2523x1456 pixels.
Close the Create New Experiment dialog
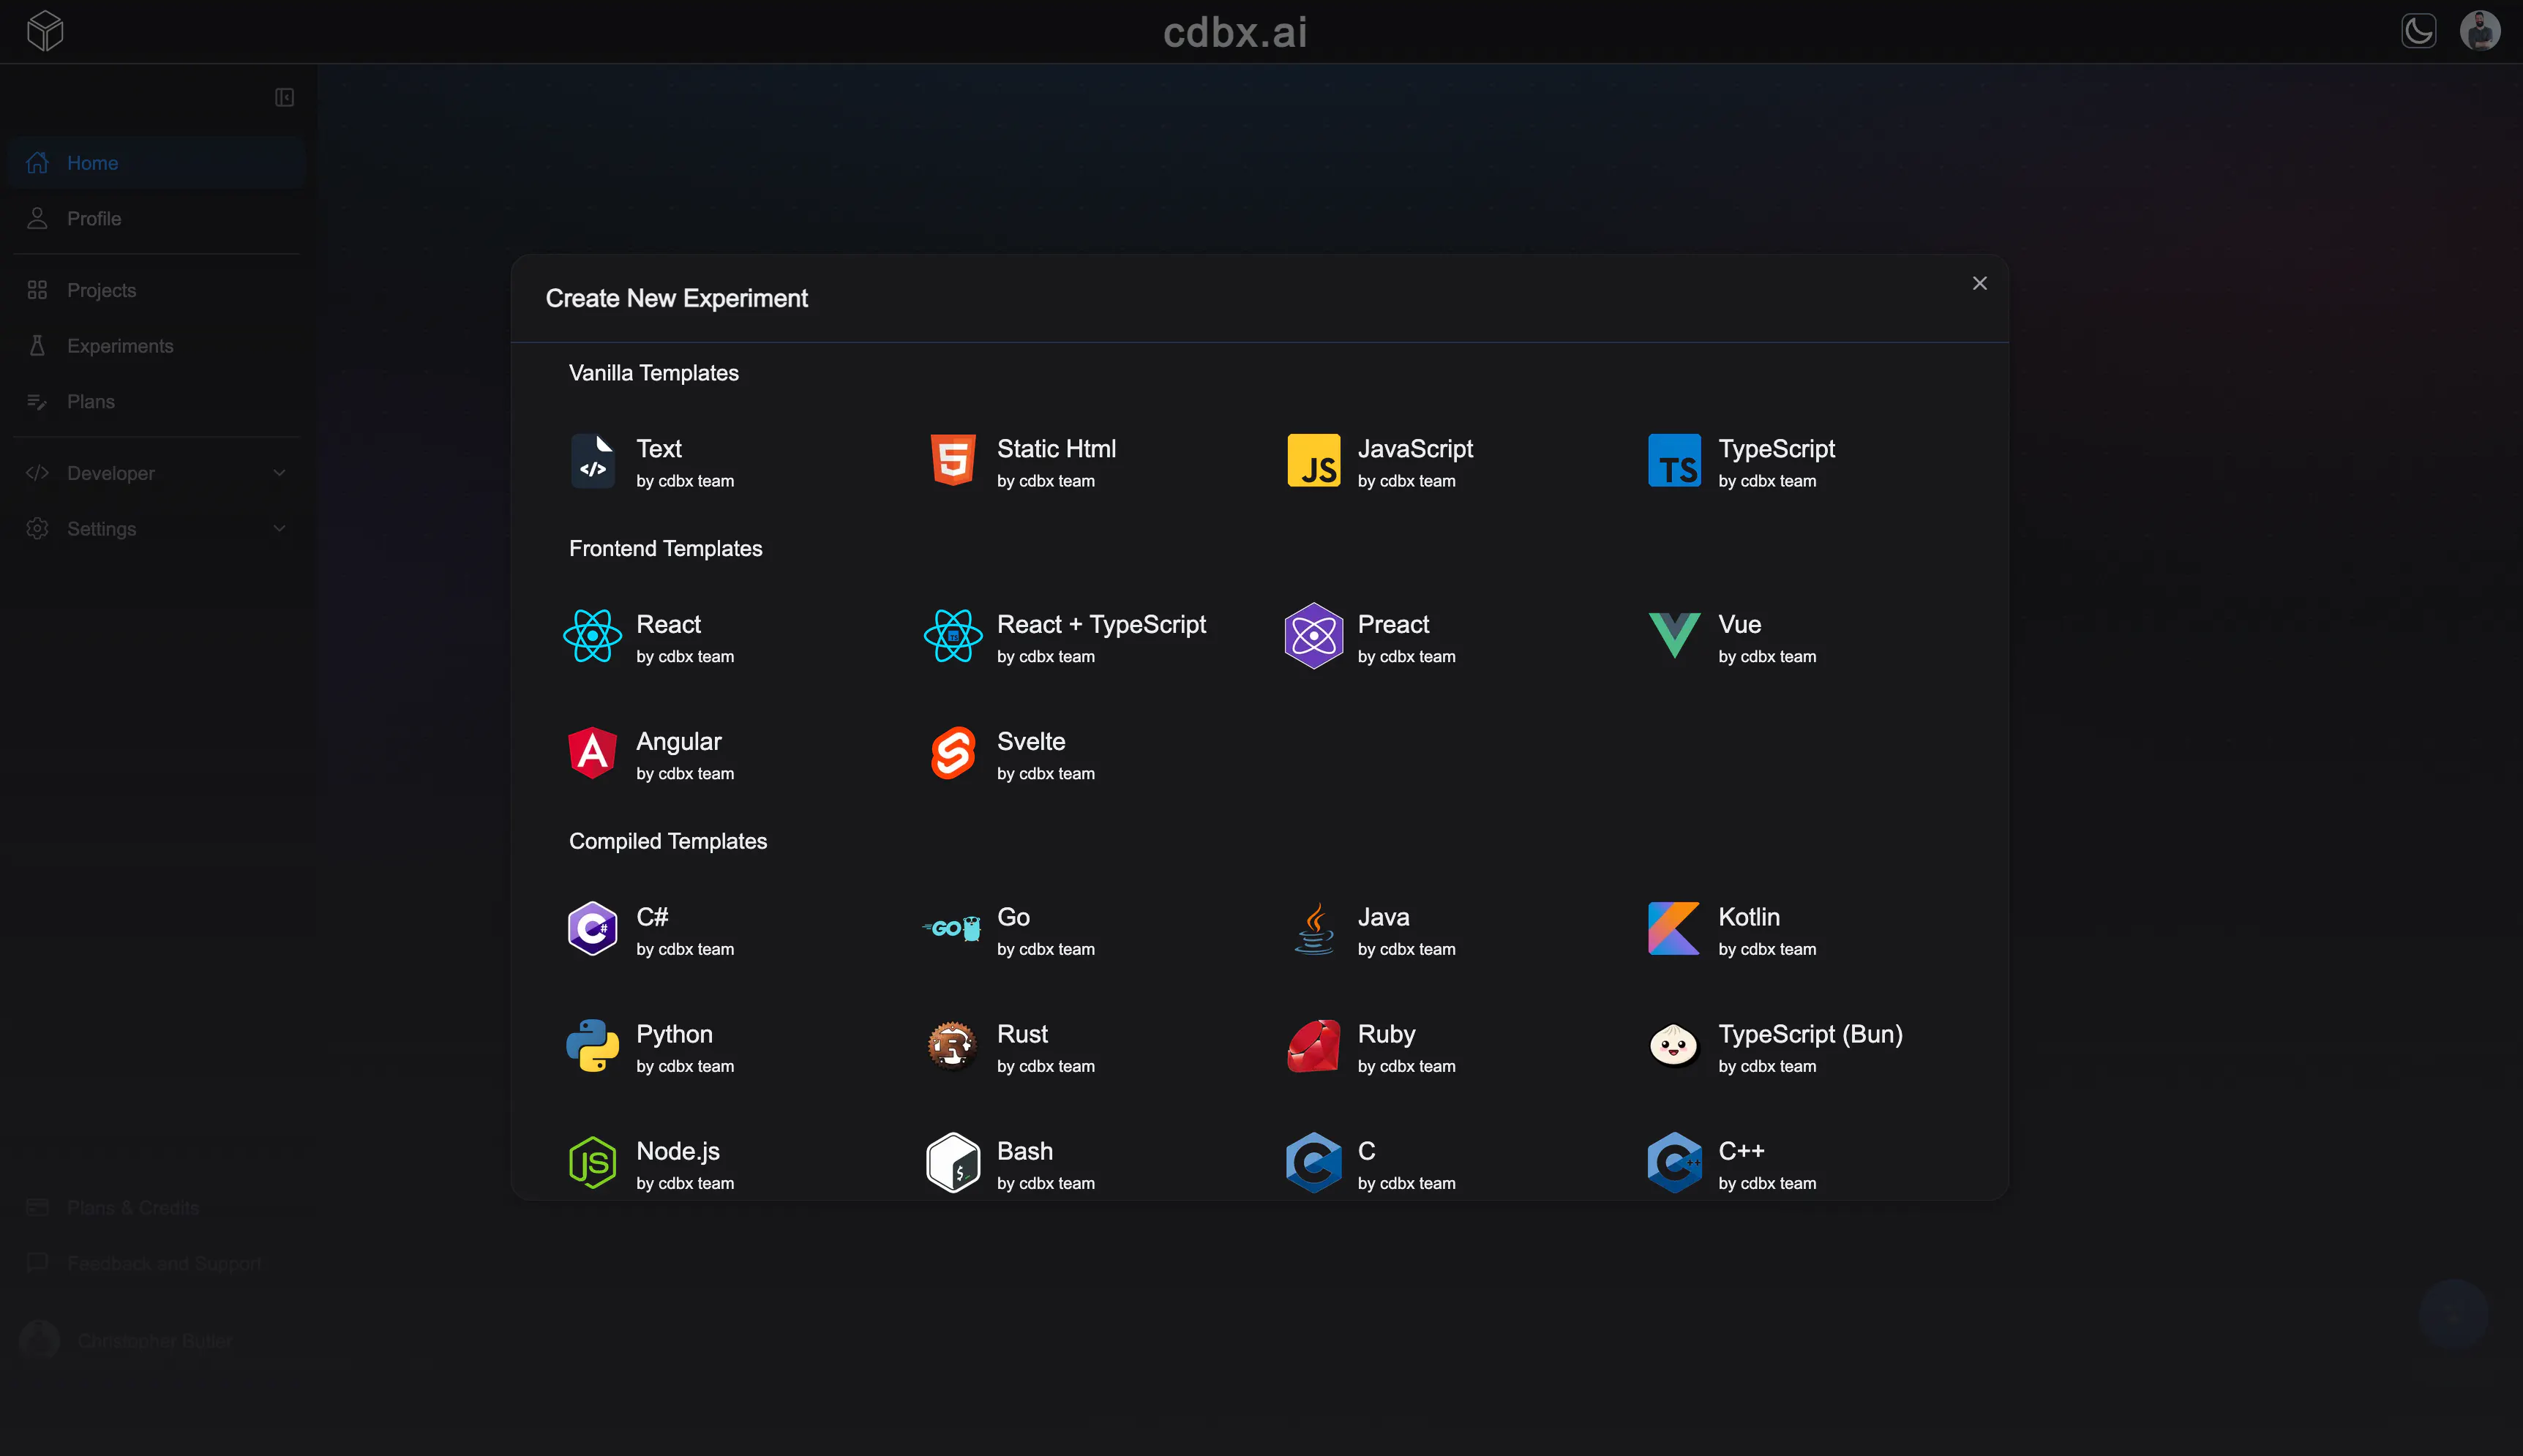coord(1979,283)
